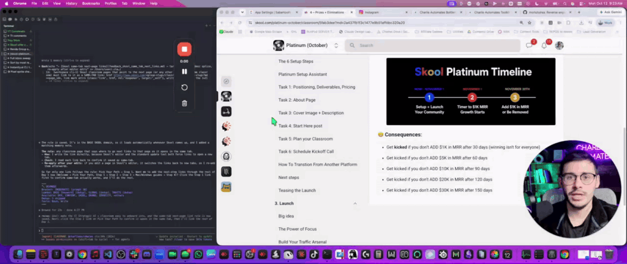Click the Chrome back arrow
Image resolution: width=627 pixels, height=264 pixels.
222,23
